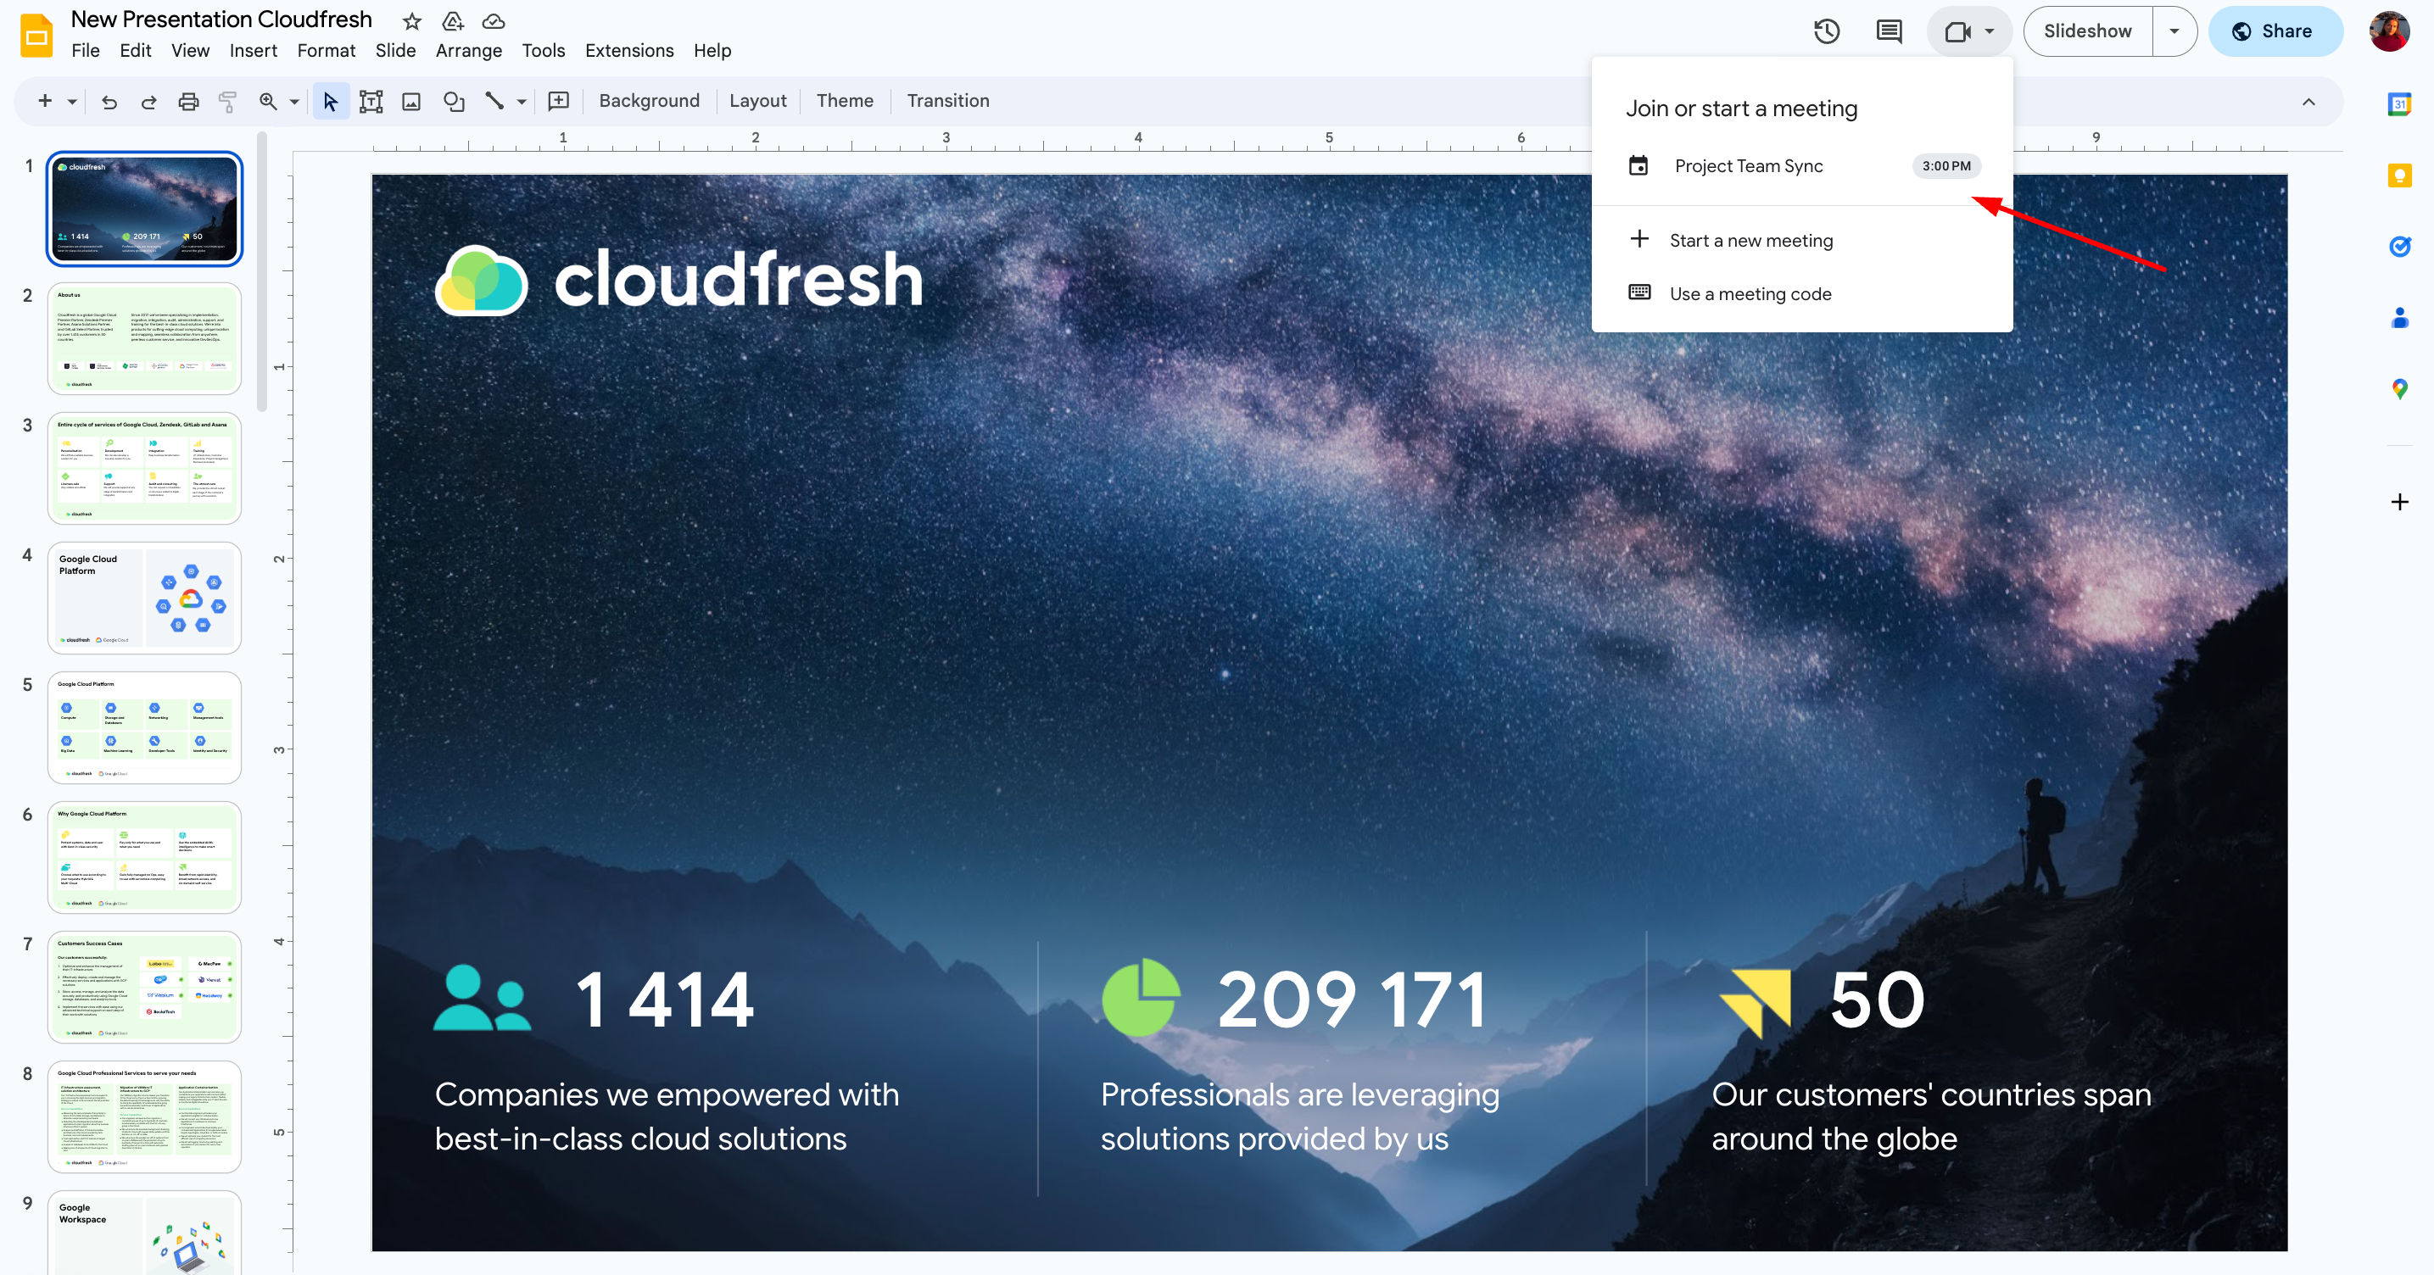Screen dimensions: 2434x1275
Task: Select slide 4 Google Cloud Platform thumbnail
Action: click(144, 598)
